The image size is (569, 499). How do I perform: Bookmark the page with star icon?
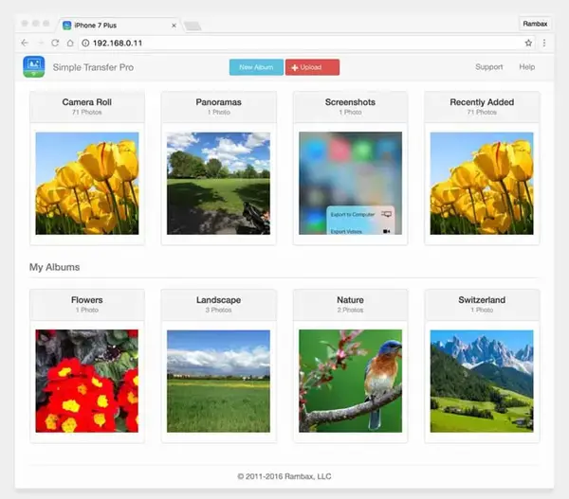[528, 43]
